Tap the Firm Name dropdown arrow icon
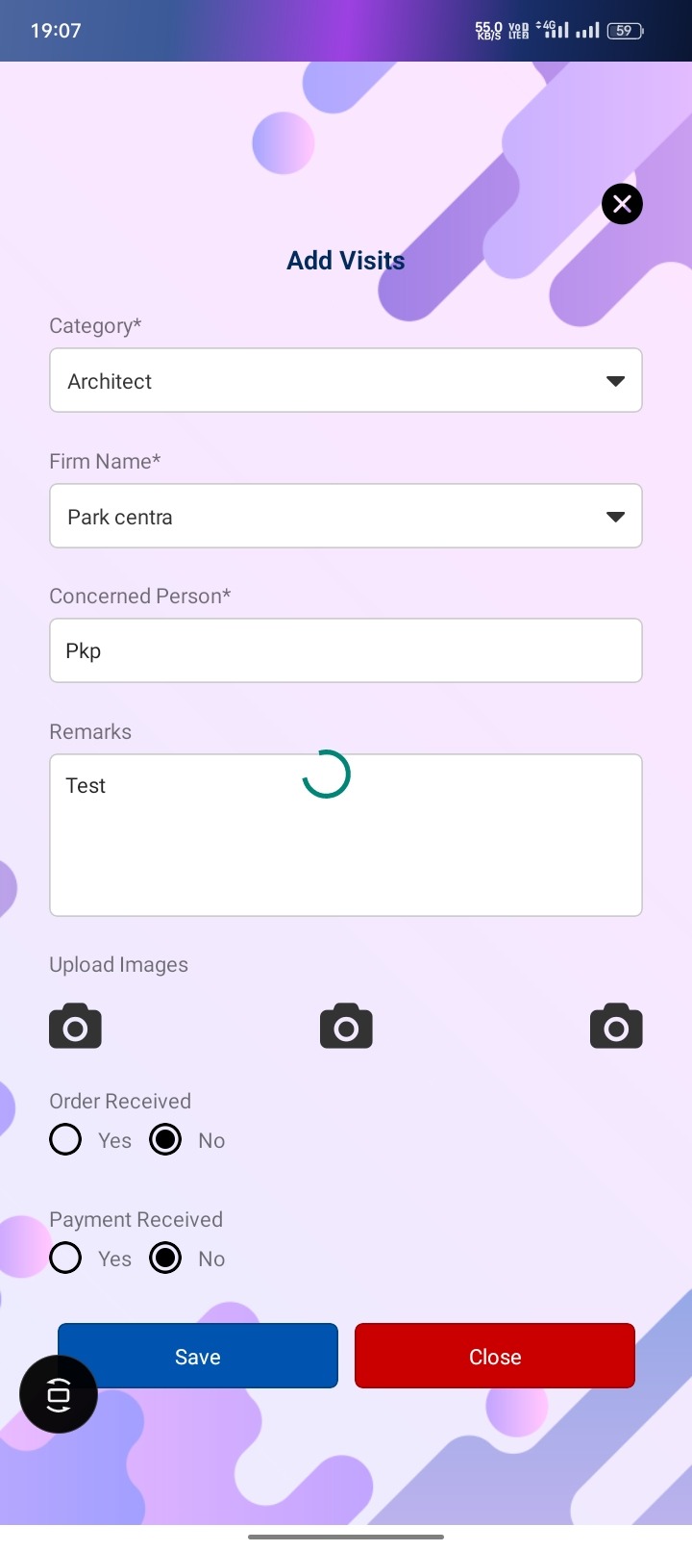The image size is (692, 1551). (x=615, y=517)
